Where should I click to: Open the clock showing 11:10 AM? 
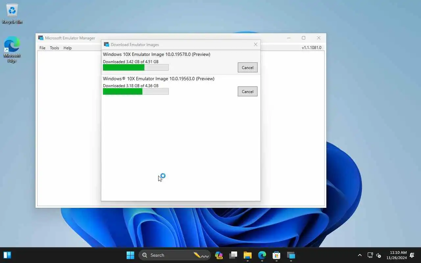pyautogui.click(x=397, y=255)
